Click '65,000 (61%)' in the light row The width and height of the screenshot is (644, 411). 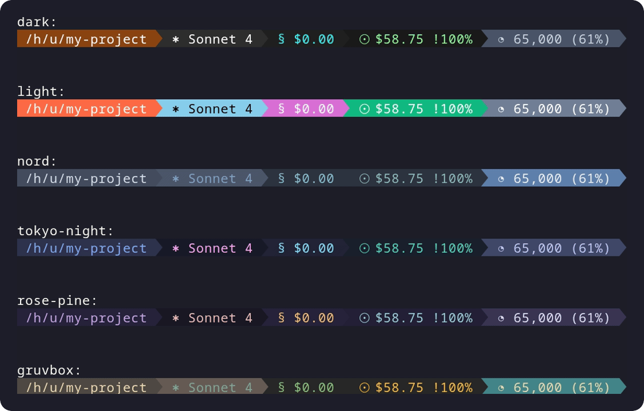[562, 109]
